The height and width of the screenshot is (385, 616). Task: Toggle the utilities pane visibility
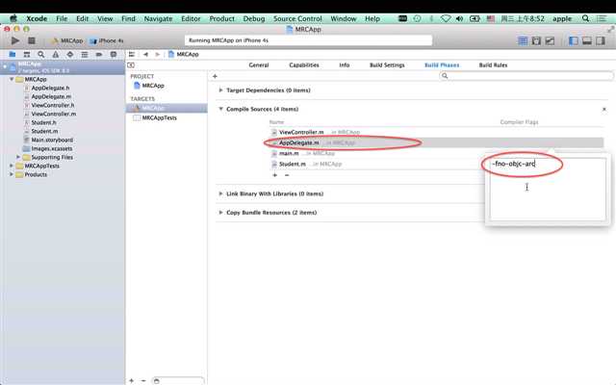601,40
